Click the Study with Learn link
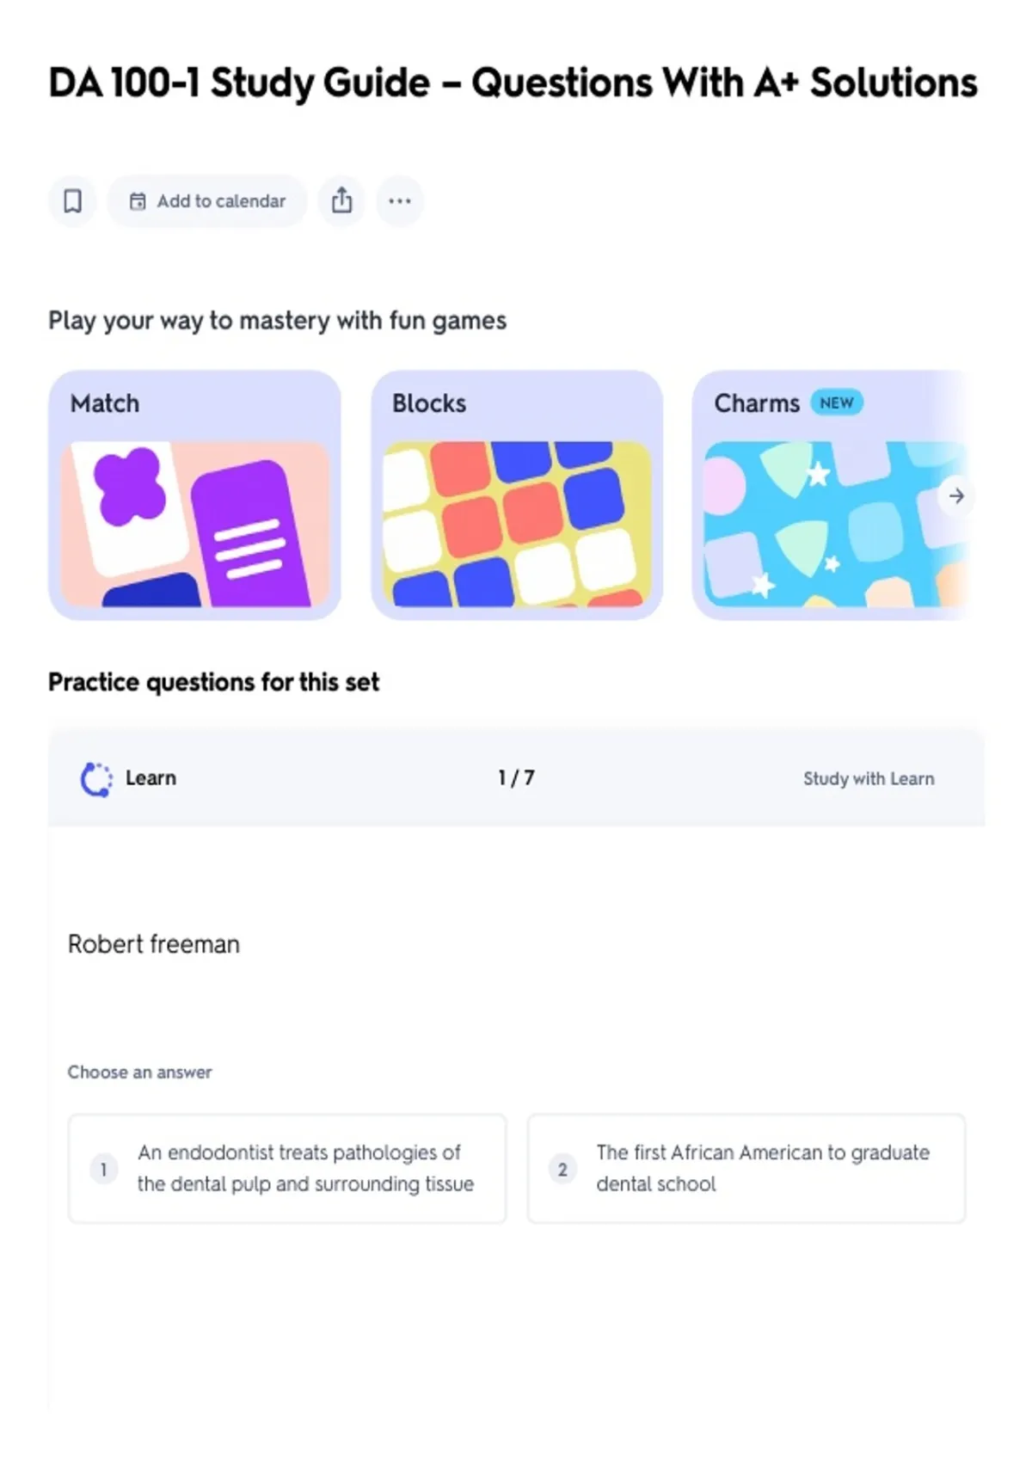 869,779
